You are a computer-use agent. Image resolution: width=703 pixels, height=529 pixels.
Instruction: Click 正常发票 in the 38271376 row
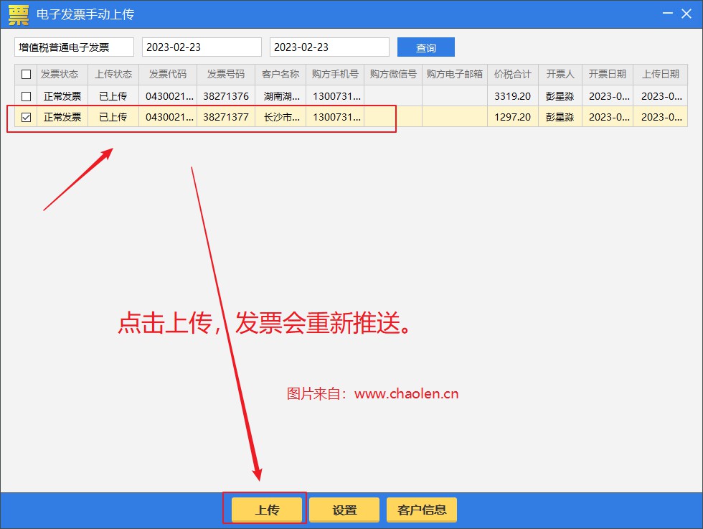point(62,96)
